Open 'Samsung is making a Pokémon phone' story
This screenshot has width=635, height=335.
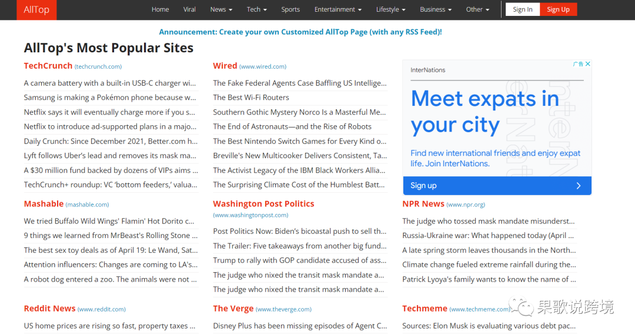[x=110, y=98]
